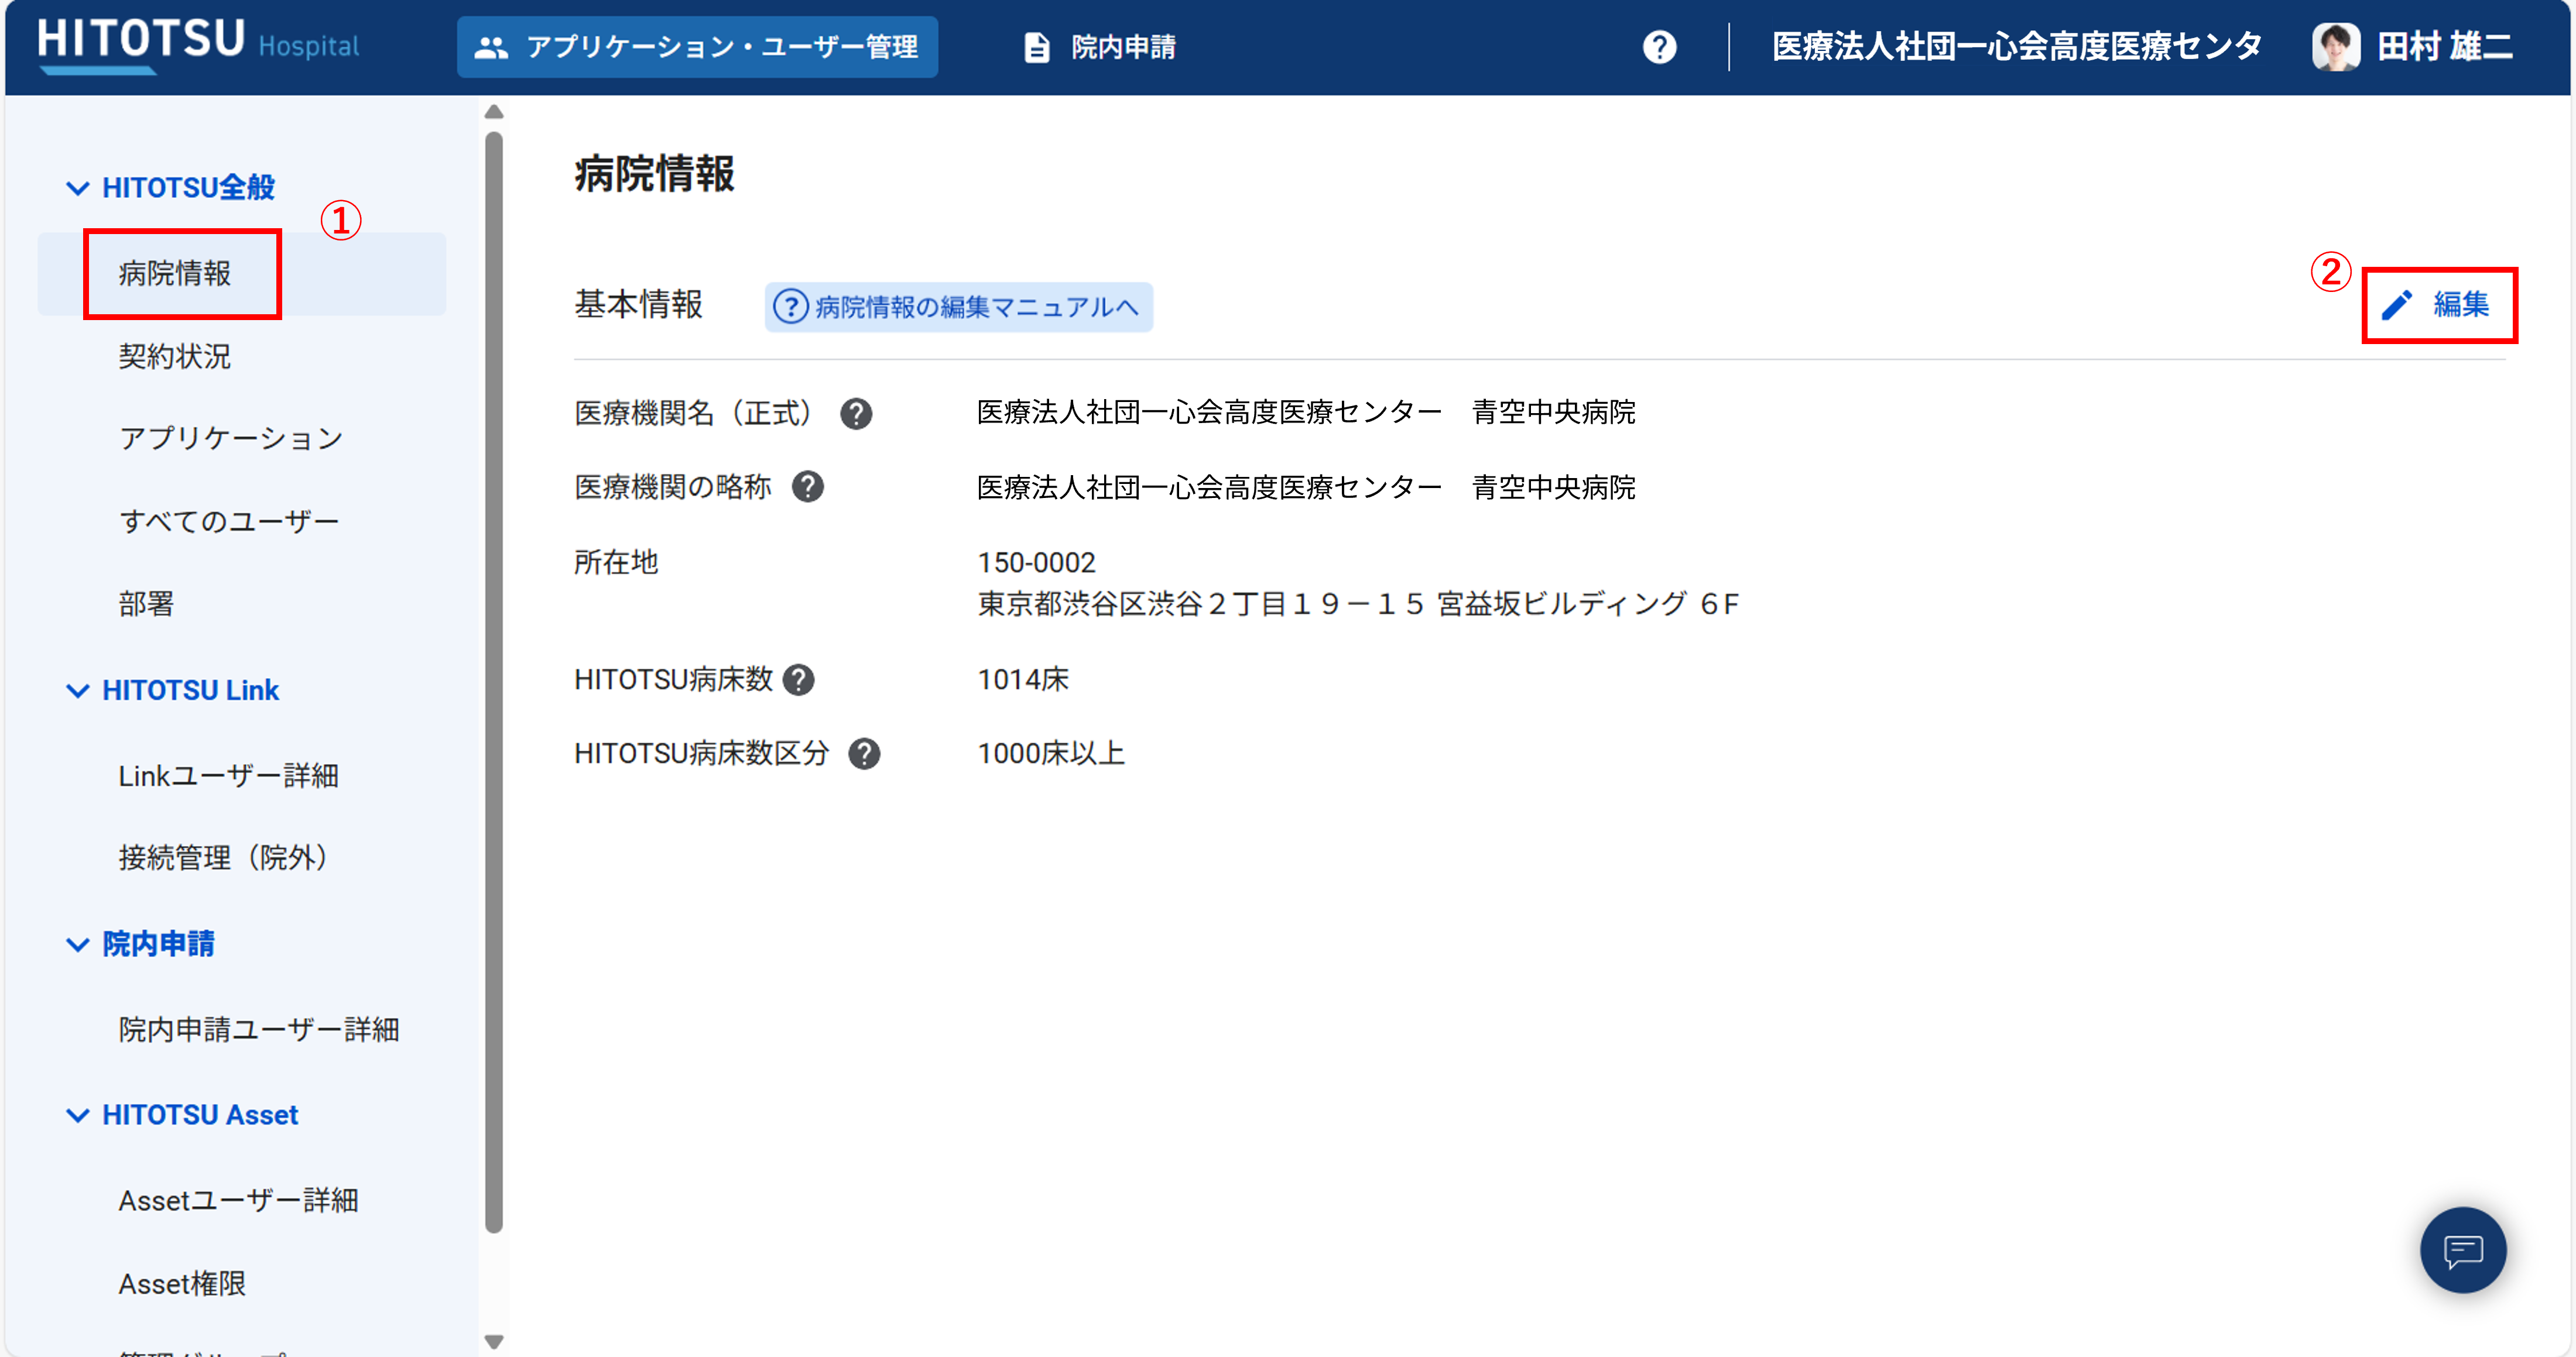
Task: Click help icon next to HITOTSU病床数
Action: tap(798, 681)
